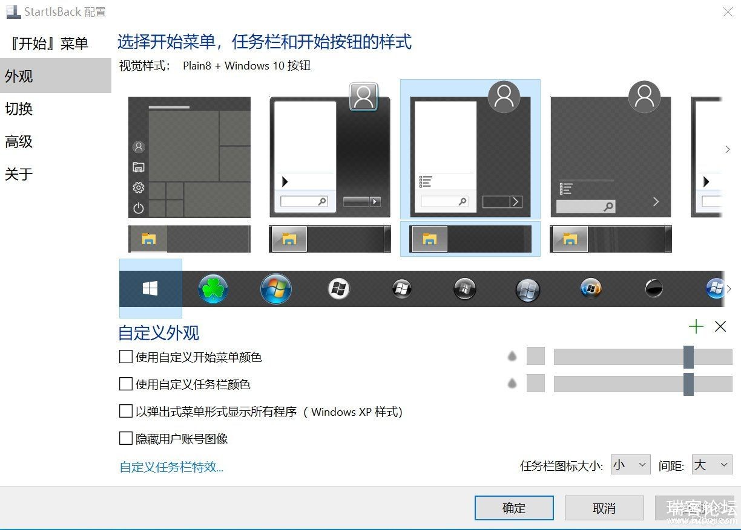The height and width of the screenshot is (530, 741).
Task: Open the 切换 section
Action: pyautogui.click(x=56, y=109)
